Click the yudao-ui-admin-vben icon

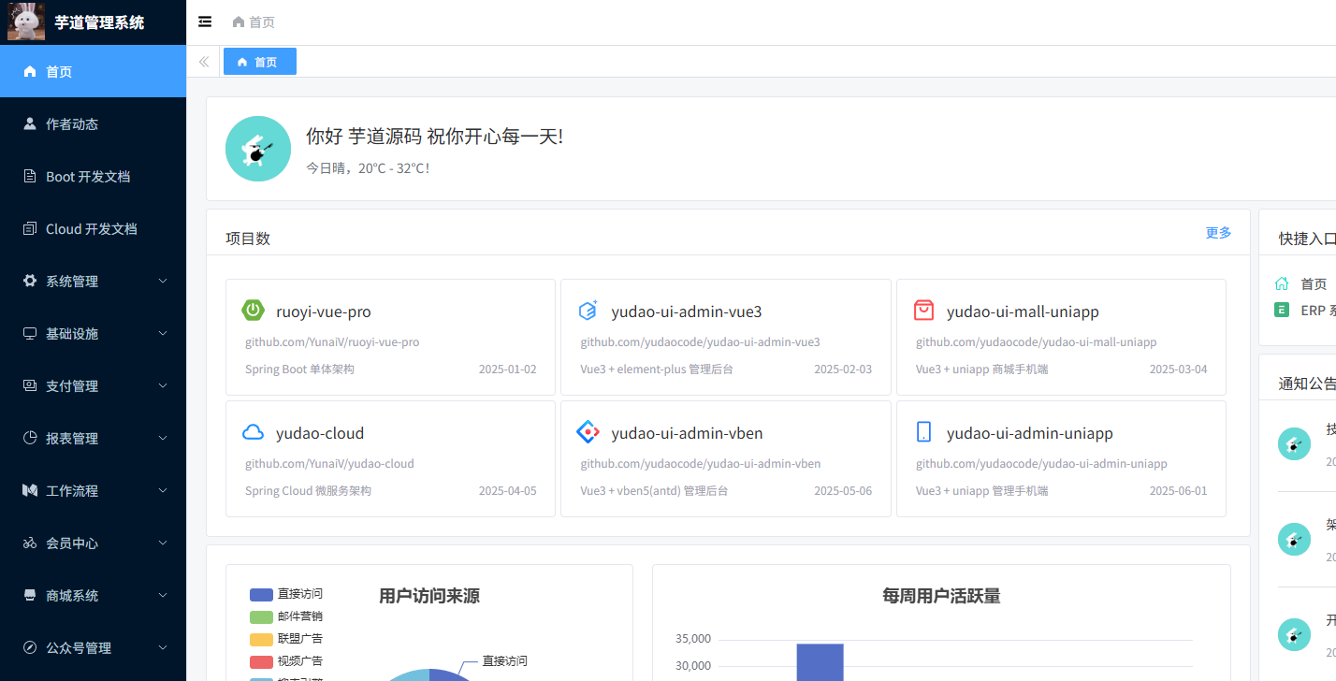pos(588,432)
